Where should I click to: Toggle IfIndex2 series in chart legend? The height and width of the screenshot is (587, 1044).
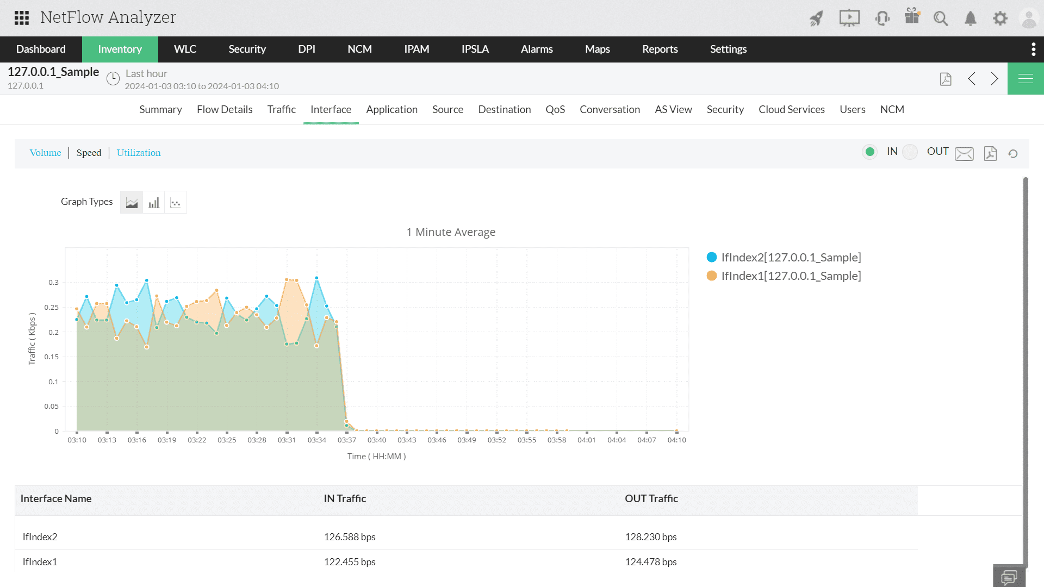click(x=791, y=257)
